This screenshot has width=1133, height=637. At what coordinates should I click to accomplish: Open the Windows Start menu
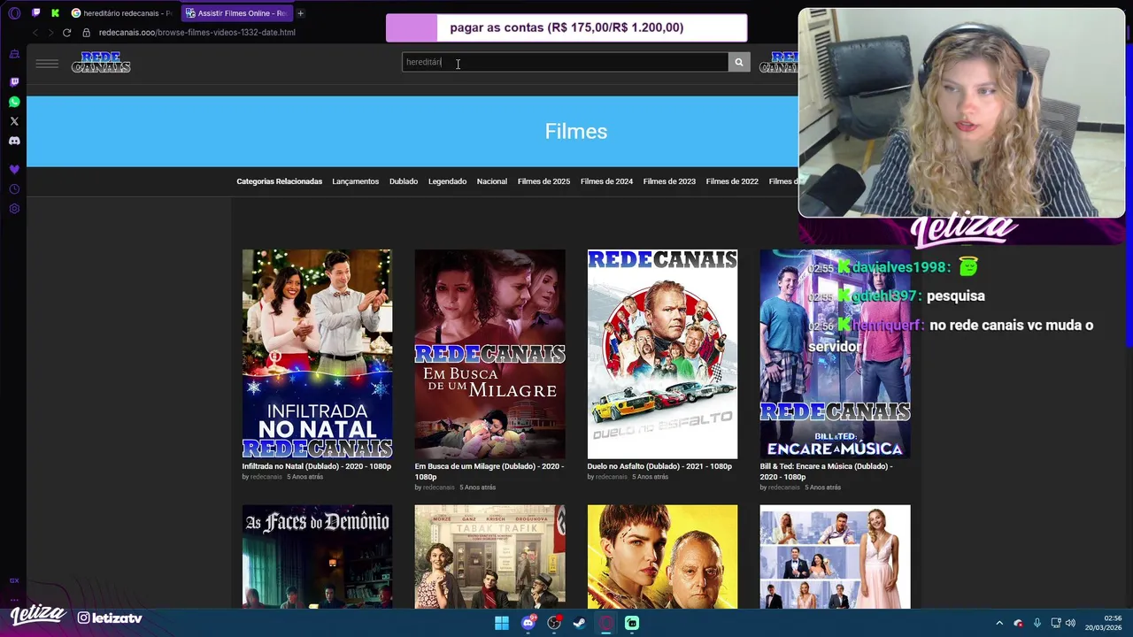coord(502,623)
